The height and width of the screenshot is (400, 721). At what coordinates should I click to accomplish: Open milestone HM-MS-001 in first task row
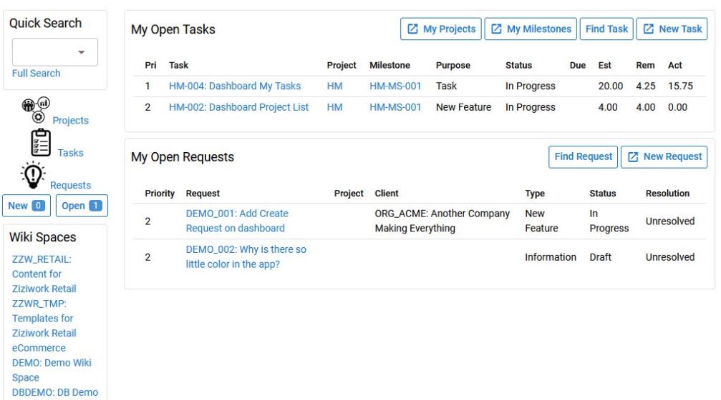tap(395, 86)
